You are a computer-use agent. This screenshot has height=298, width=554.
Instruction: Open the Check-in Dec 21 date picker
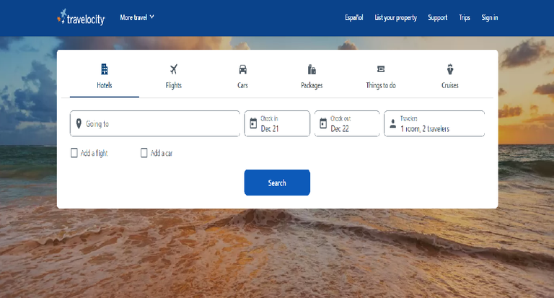pos(277,123)
